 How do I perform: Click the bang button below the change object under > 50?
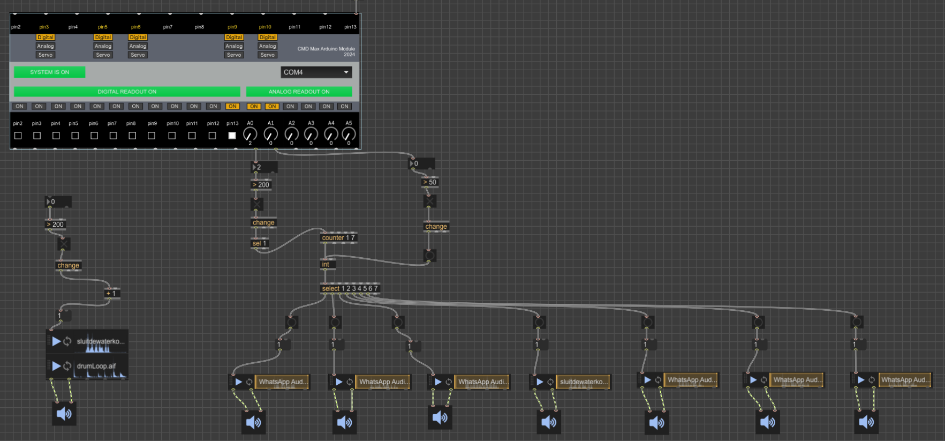[429, 256]
